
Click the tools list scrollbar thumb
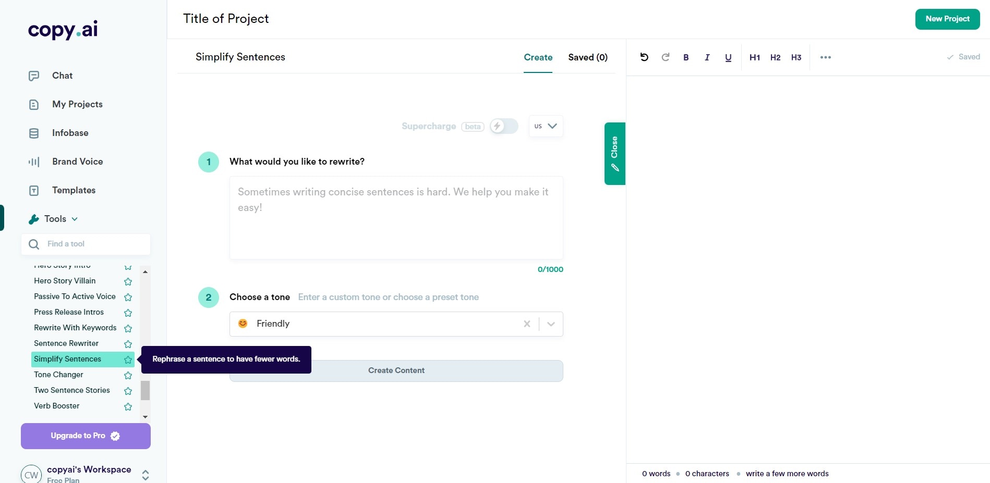click(146, 390)
